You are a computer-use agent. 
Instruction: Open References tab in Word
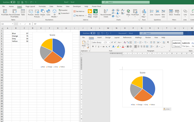[x=127, y=37]
